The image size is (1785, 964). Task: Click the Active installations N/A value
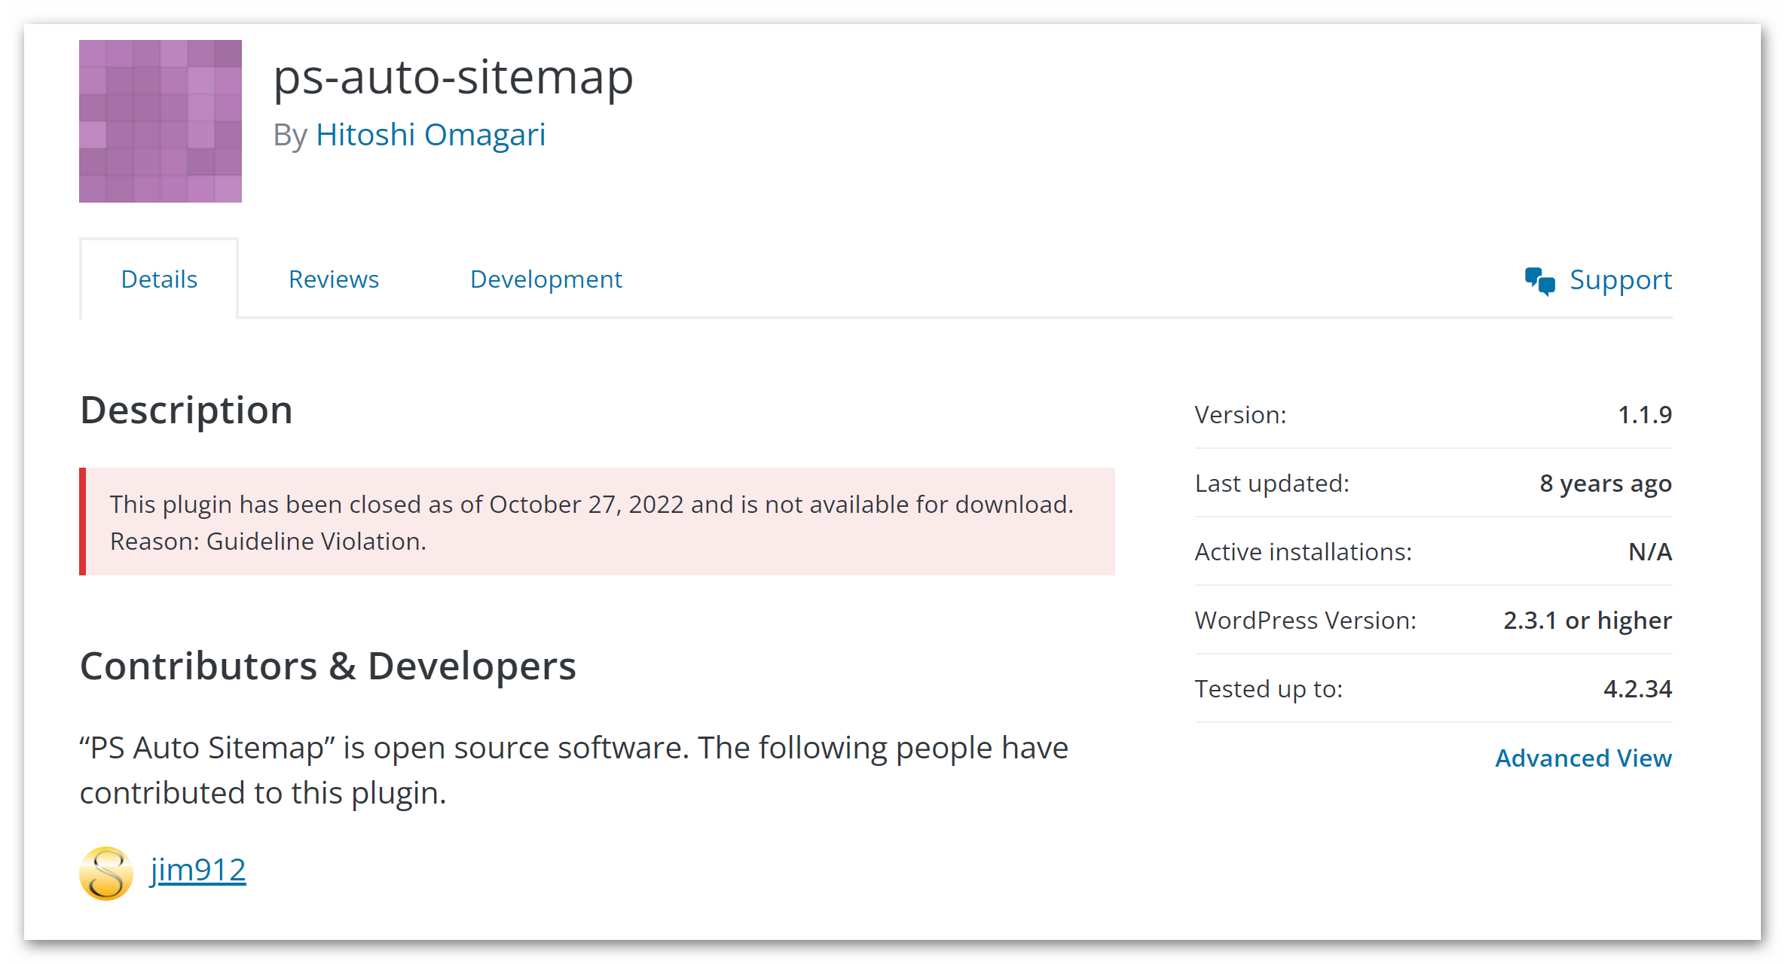pyautogui.click(x=1649, y=552)
